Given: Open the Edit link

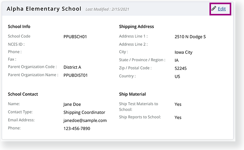Looking at the screenshot, I should click(221, 9).
